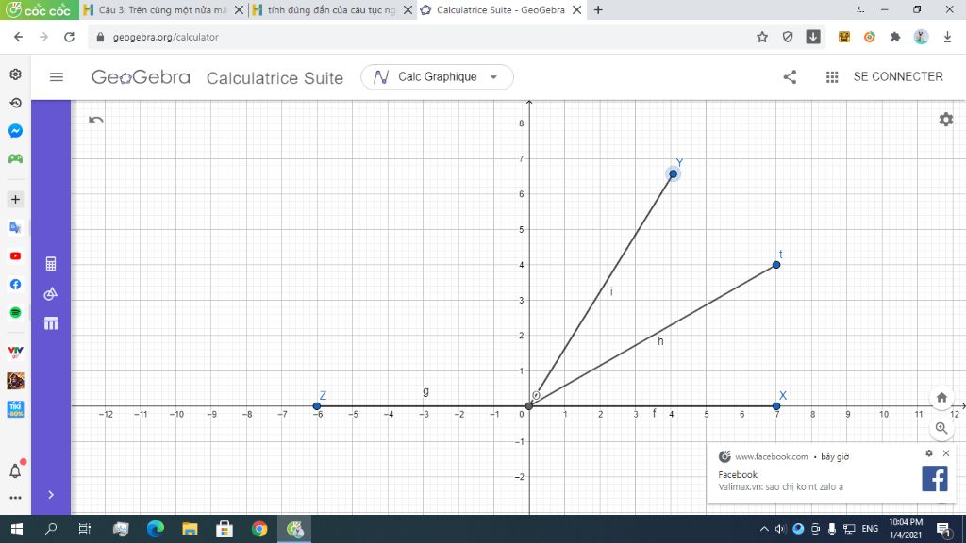Open Facebook notification settings gear
The image size is (966, 543).
929,453
